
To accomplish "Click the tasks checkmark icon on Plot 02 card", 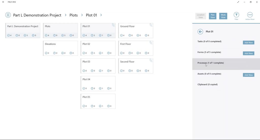I will (84, 53).
